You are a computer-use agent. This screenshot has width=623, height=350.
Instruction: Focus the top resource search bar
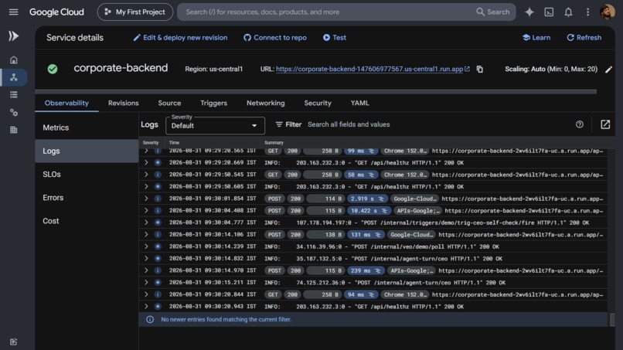346,12
